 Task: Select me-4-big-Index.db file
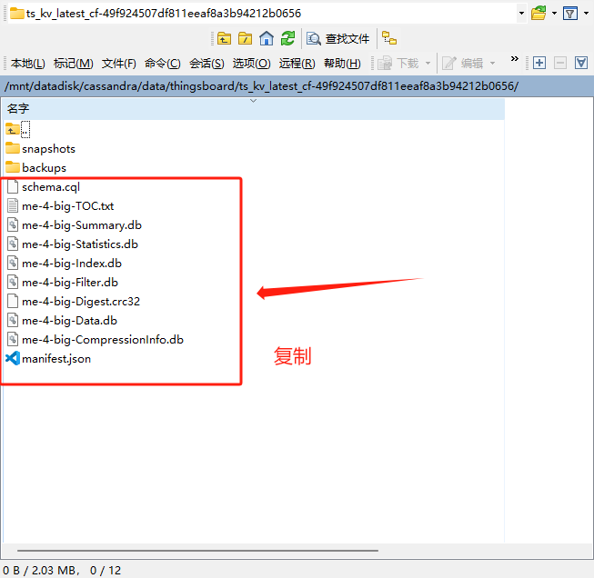coord(64,263)
